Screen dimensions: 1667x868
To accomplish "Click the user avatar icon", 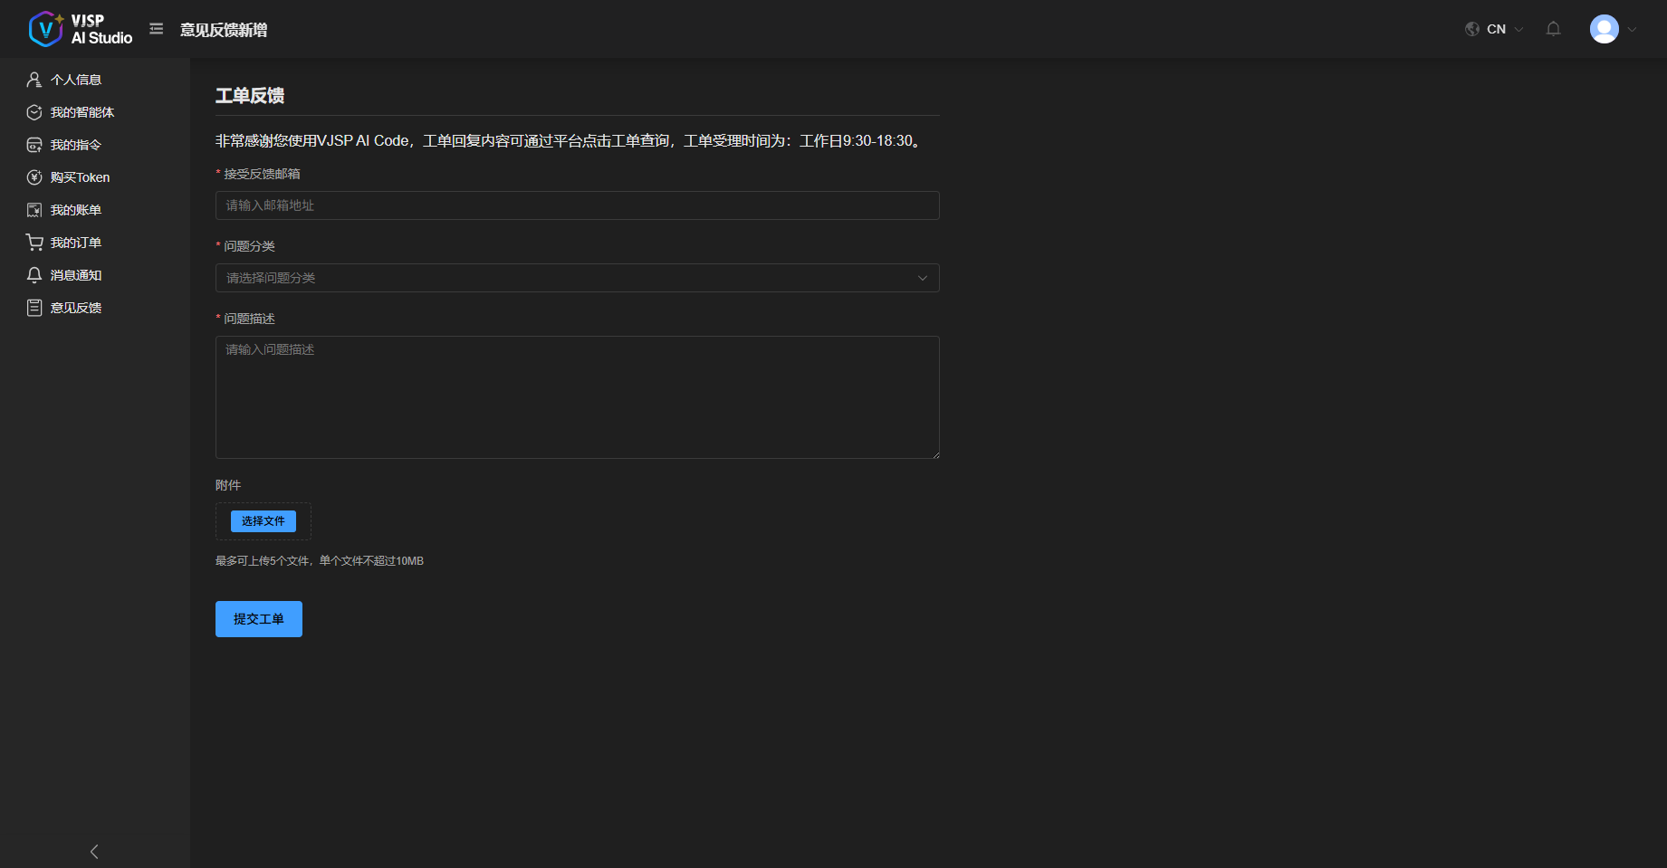I will [1604, 29].
